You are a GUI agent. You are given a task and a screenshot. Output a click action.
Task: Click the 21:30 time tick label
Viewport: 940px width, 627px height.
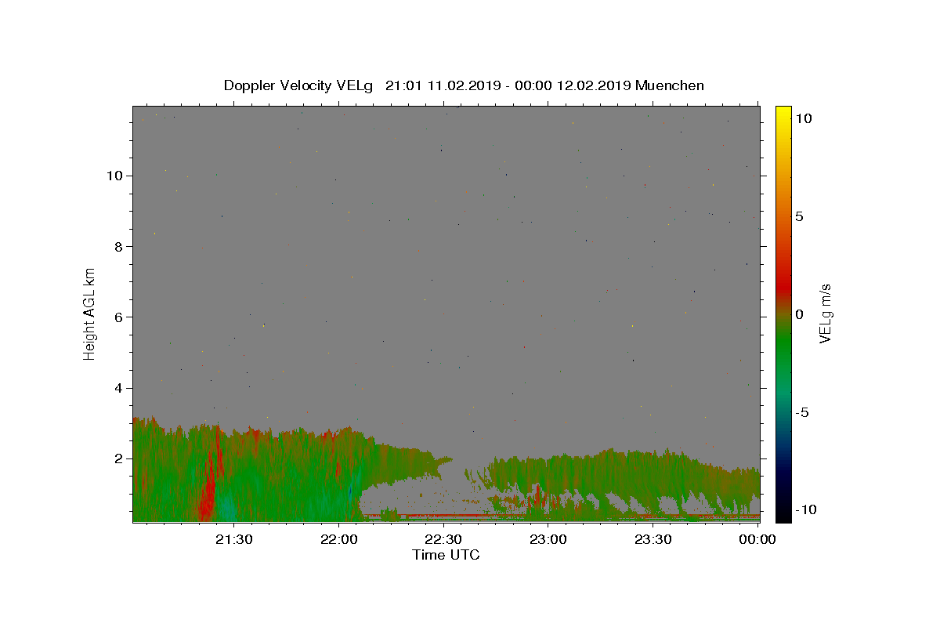(x=234, y=539)
